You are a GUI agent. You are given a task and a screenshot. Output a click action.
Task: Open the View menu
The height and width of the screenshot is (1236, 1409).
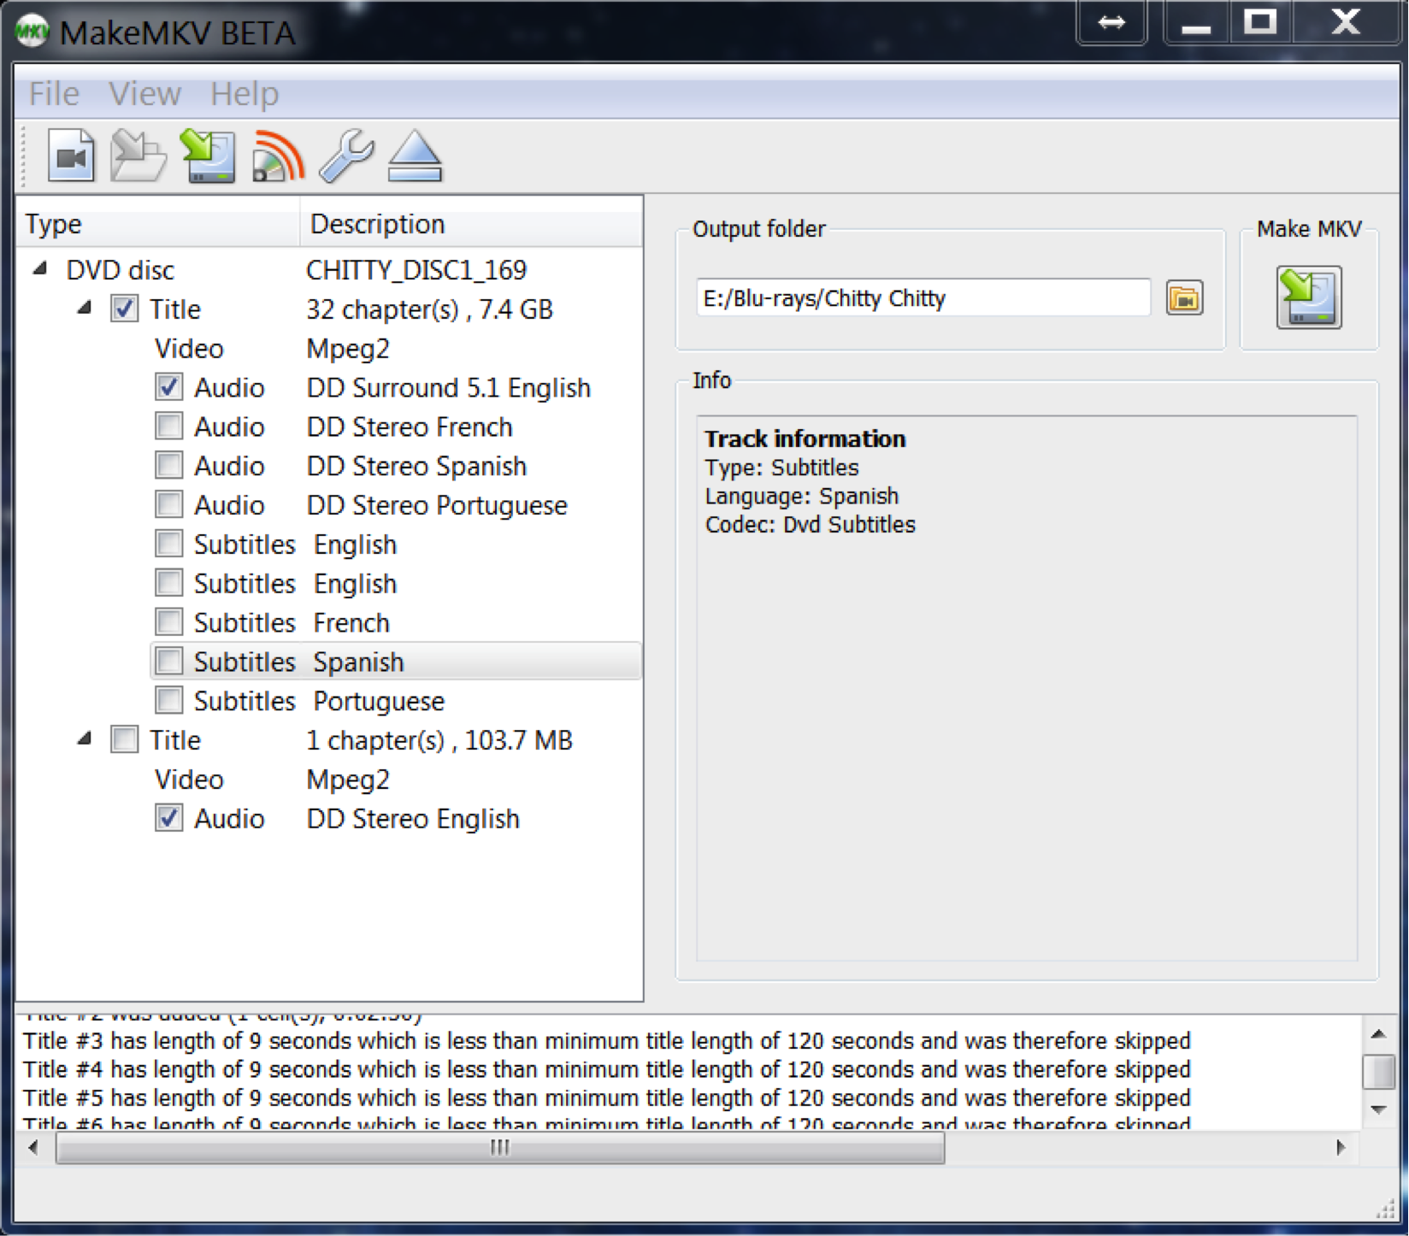(144, 93)
